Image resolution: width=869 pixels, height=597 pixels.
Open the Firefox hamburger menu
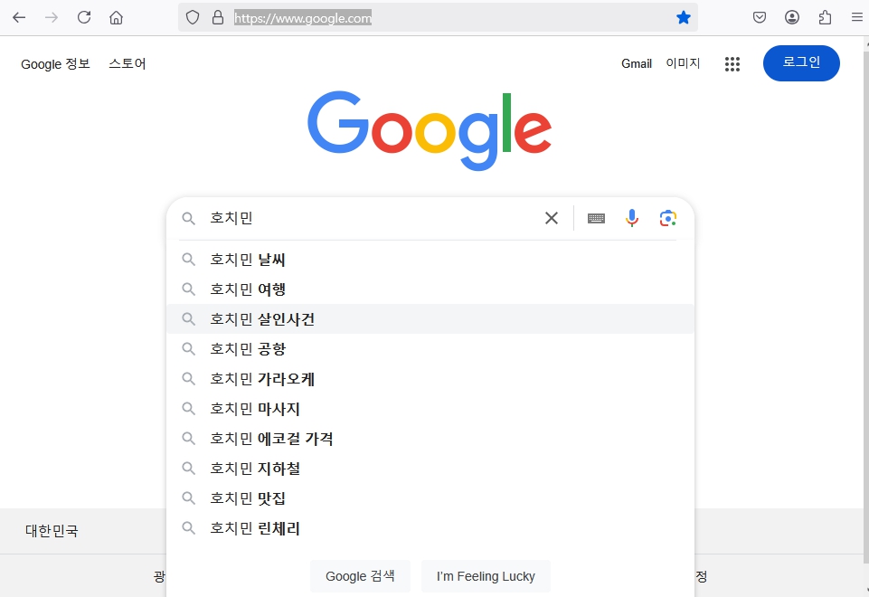click(x=856, y=17)
